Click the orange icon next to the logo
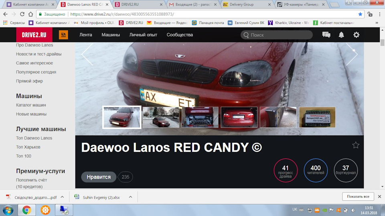This screenshot has width=385, height=216. [63, 35]
